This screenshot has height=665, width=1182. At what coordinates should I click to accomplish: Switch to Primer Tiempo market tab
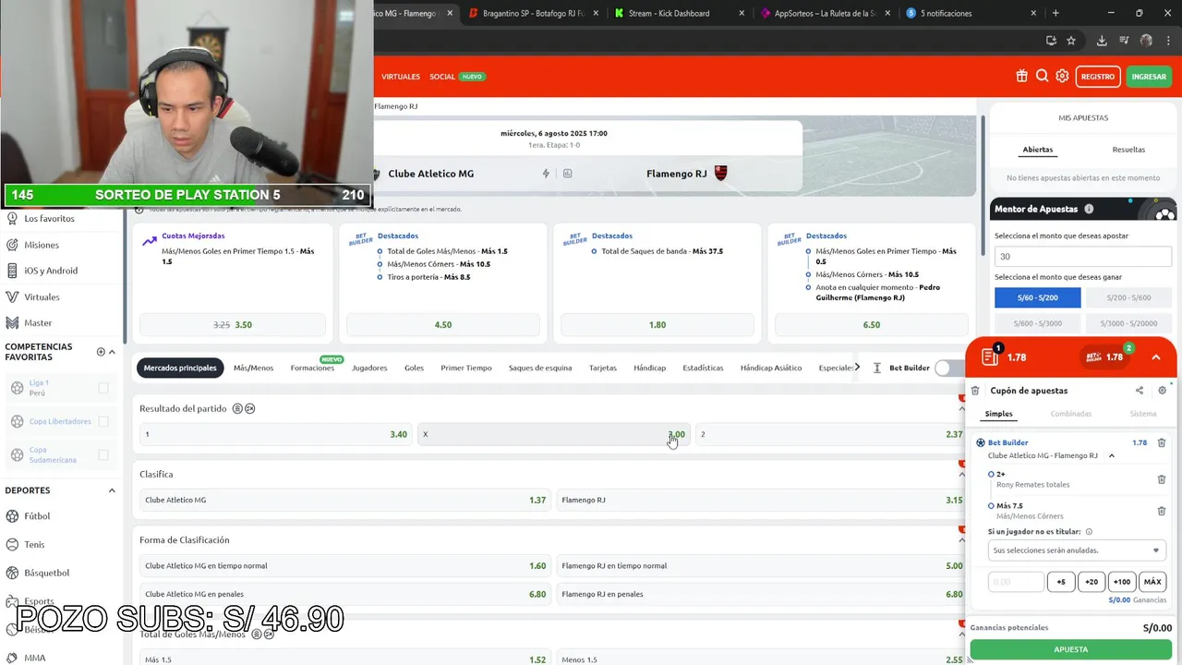[466, 368]
